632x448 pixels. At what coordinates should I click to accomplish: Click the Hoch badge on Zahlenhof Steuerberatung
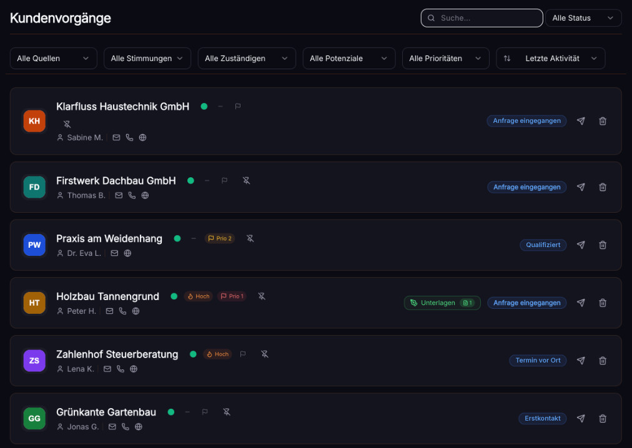pyautogui.click(x=217, y=354)
